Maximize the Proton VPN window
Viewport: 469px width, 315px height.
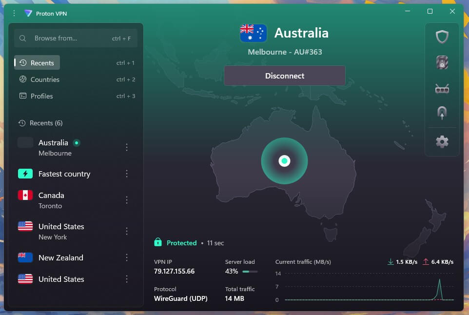point(430,11)
